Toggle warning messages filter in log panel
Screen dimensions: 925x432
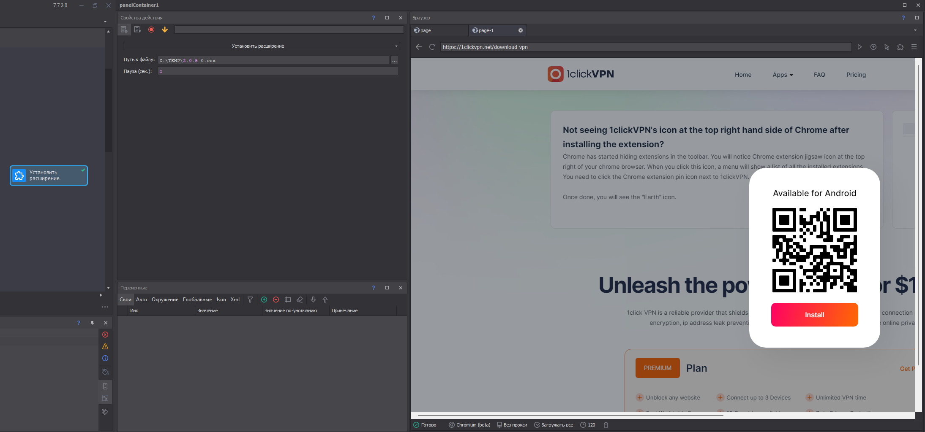click(x=105, y=346)
